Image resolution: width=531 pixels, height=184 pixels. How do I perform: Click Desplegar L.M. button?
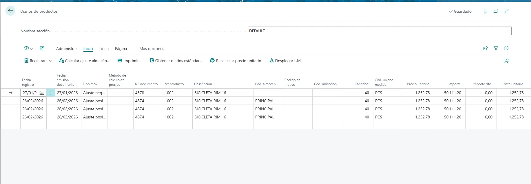tap(285, 61)
